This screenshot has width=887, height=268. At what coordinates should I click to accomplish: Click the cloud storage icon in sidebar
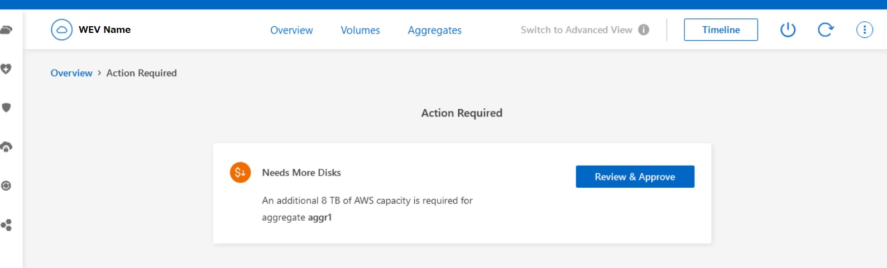coord(6,30)
